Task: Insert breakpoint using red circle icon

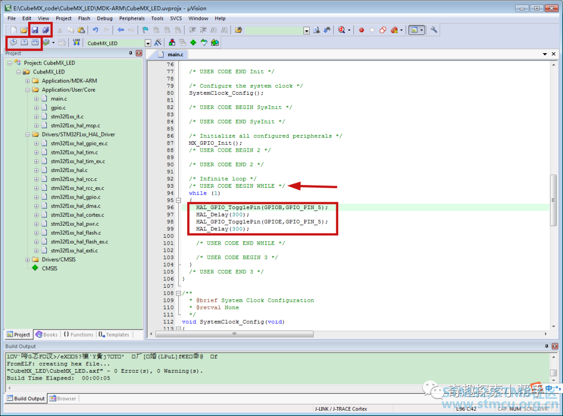Action: pyautogui.click(x=361, y=30)
